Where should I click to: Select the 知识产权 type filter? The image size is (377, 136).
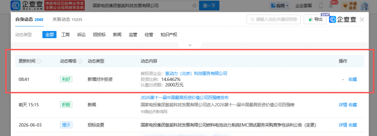click(169, 35)
